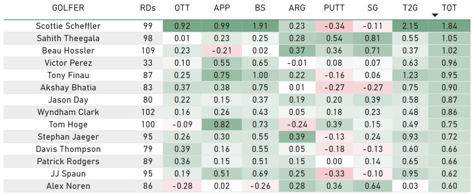The width and height of the screenshot is (474, 195).
Task: Click the sort arrow above TOT column
Action: pyautogui.click(x=435, y=15)
